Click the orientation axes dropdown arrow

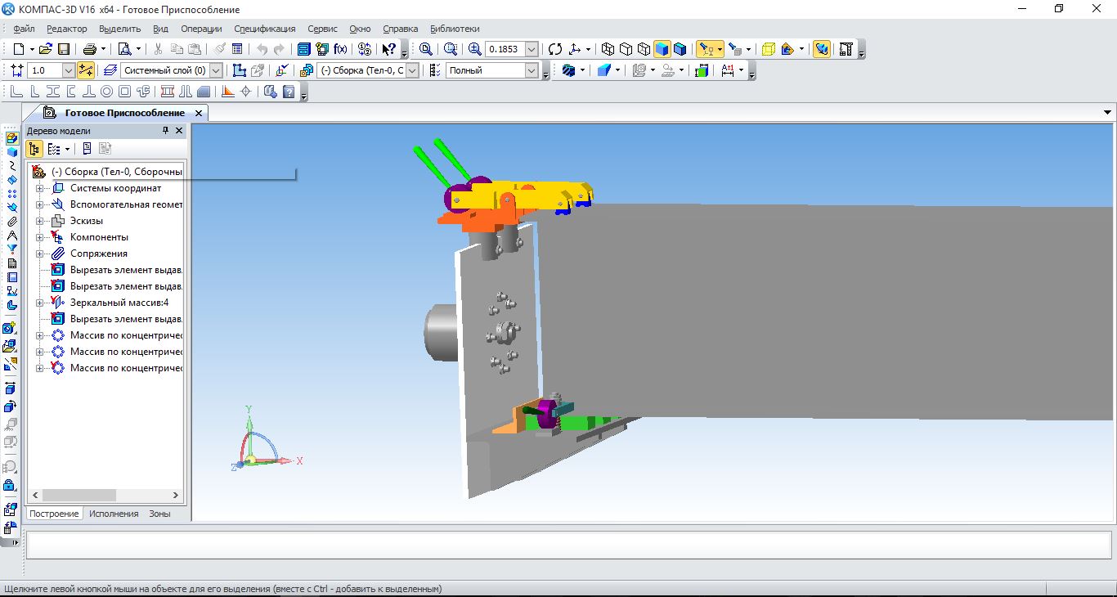(588, 49)
